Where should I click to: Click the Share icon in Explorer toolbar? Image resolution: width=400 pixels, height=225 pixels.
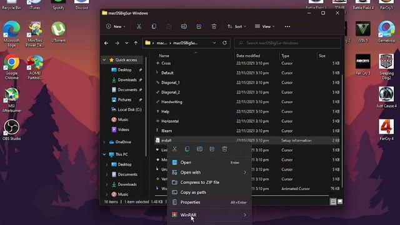pos(199,26)
